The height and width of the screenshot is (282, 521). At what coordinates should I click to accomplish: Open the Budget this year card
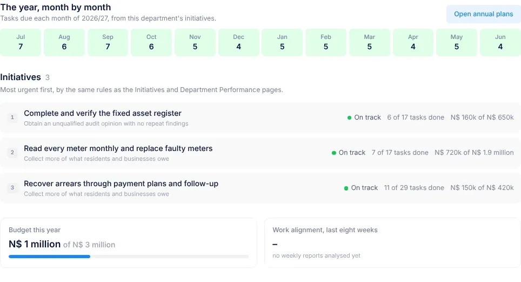coord(129,242)
